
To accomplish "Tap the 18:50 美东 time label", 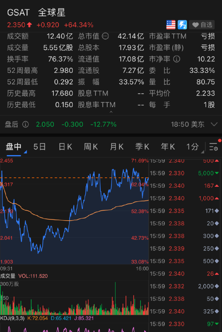I will (187, 124).
